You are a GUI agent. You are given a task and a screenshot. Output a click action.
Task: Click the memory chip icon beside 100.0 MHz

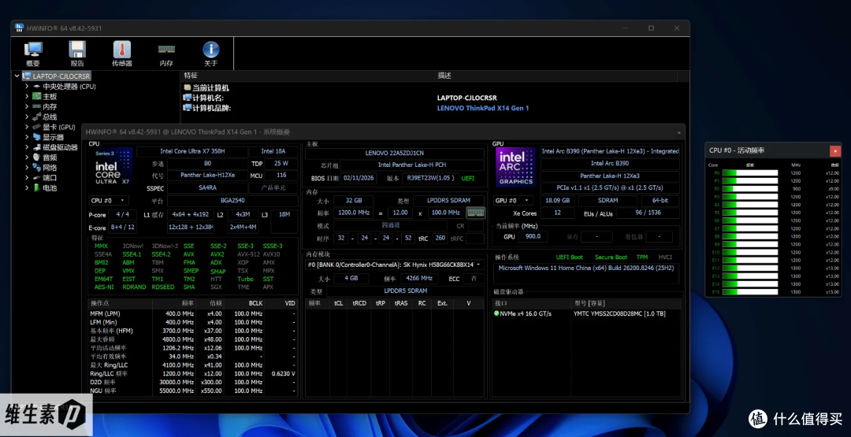[x=475, y=213]
